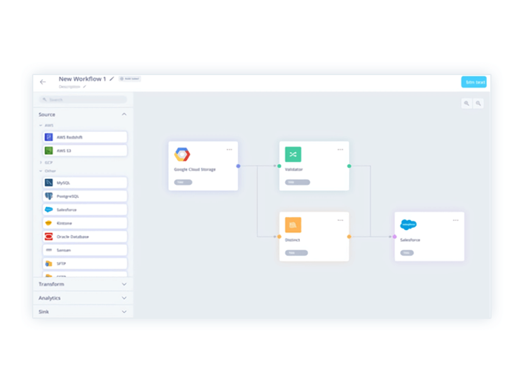Image resolution: width=523 pixels, height=392 pixels.
Task: Click the Kintone label
Action: click(64, 223)
